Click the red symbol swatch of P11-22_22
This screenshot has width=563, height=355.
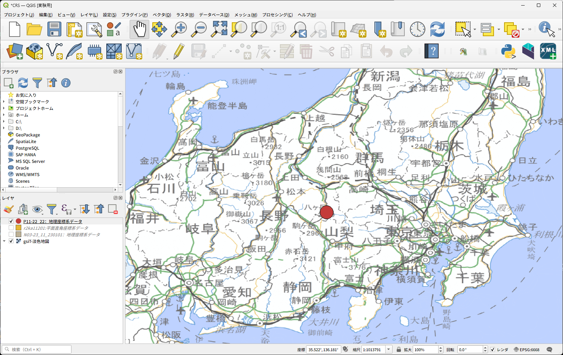[x=18, y=221]
